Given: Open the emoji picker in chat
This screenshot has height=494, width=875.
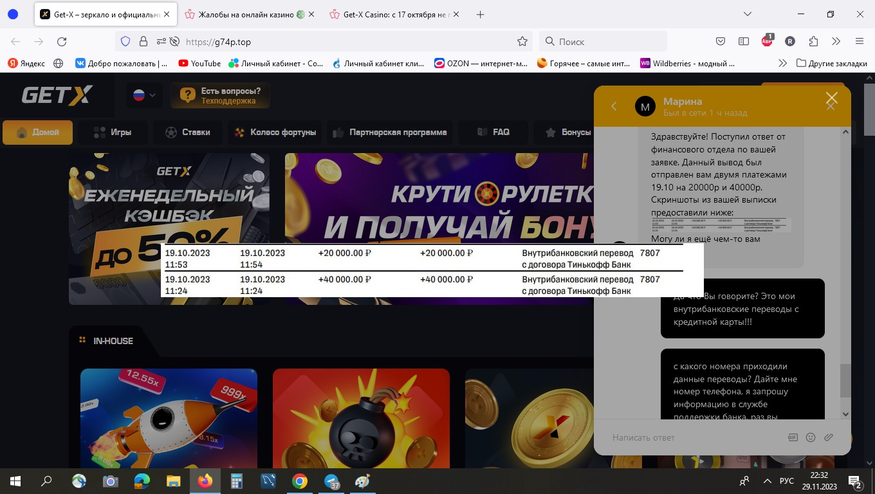Looking at the screenshot, I should 811,437.
